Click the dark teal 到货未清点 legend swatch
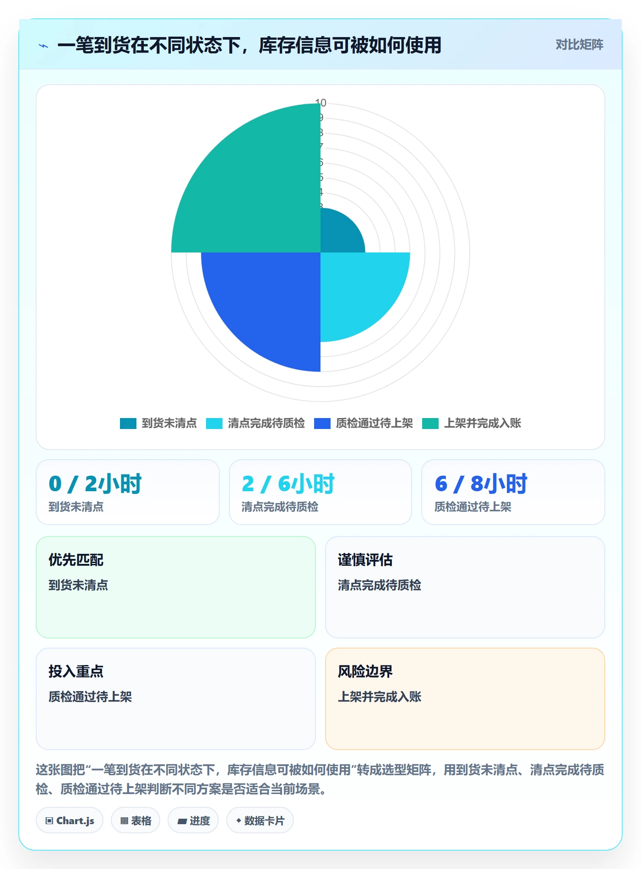Image resolution: width=641 pixels, height=869 pixels. click(128, 424)
